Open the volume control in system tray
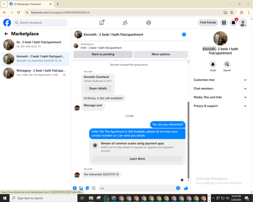Viewport: 253px width, 202px height. pyautogui.click(x=228, y=198)
